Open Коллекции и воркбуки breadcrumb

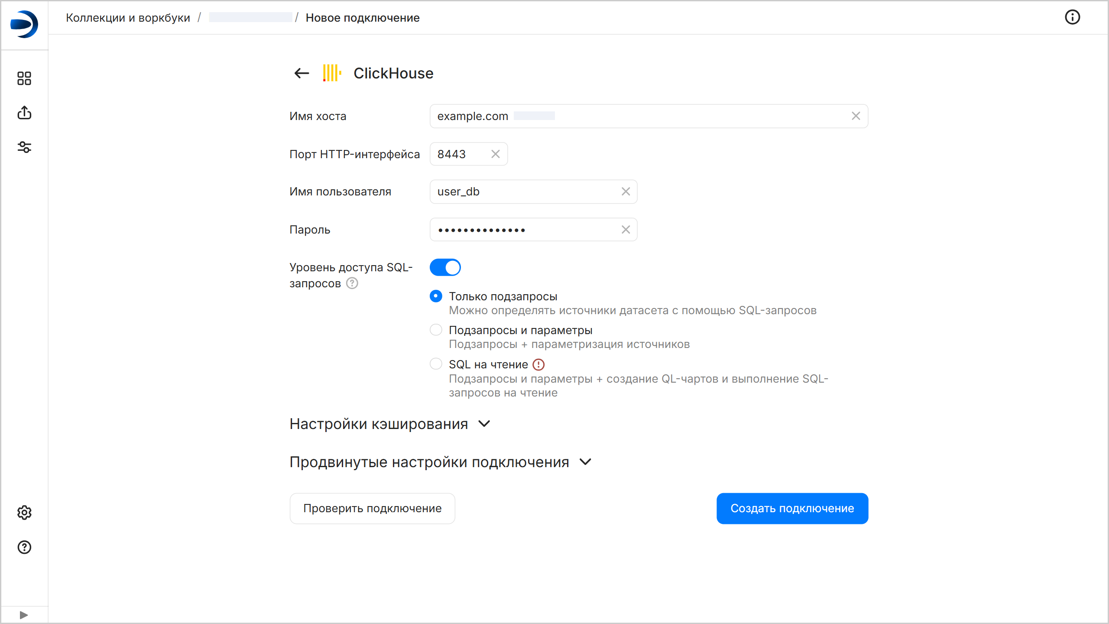pos(128,18)
